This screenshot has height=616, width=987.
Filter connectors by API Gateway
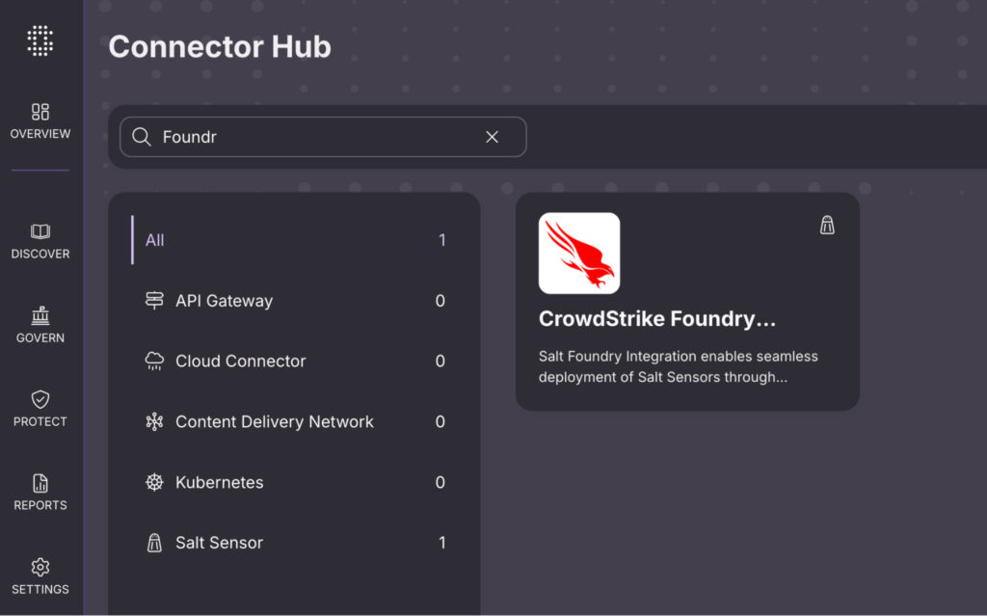click(x=224, y=301)
